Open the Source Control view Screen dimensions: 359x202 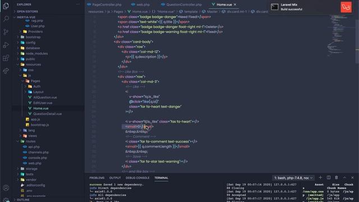pyautogui.click(x=6, y=32)
